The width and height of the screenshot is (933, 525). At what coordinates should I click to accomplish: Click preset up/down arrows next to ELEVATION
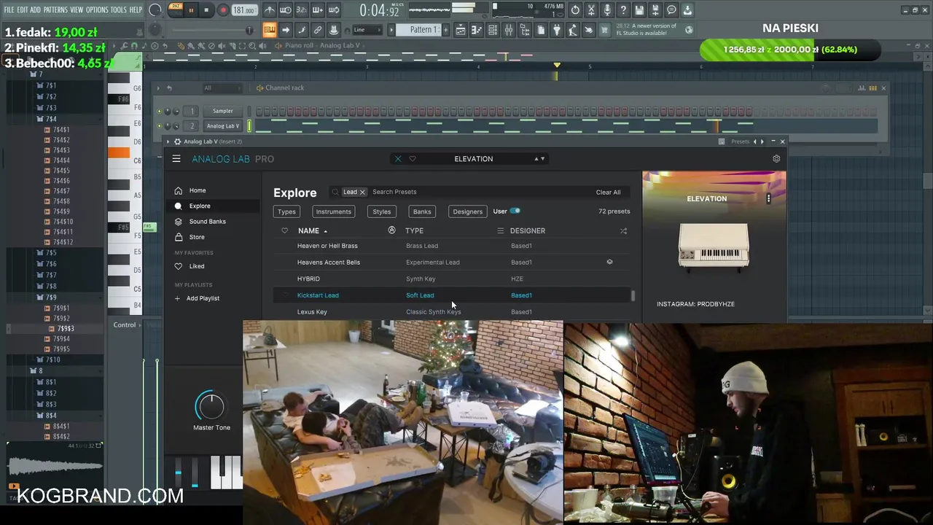point(539,158)
